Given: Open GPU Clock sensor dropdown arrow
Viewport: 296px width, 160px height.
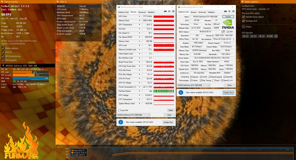Looking at the screenshot, I should click(140, 16).
